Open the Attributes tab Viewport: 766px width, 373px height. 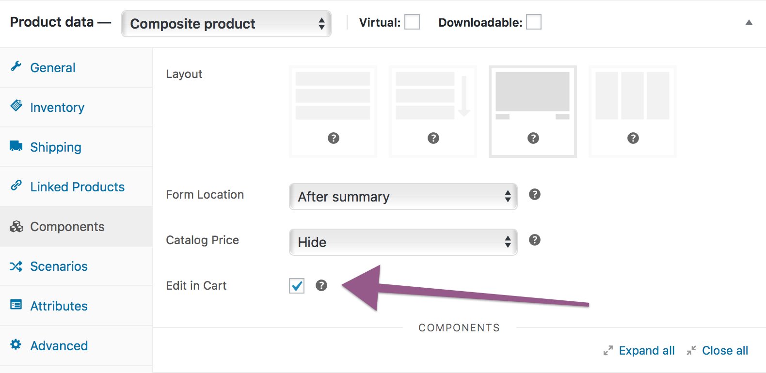coord(59,306)
